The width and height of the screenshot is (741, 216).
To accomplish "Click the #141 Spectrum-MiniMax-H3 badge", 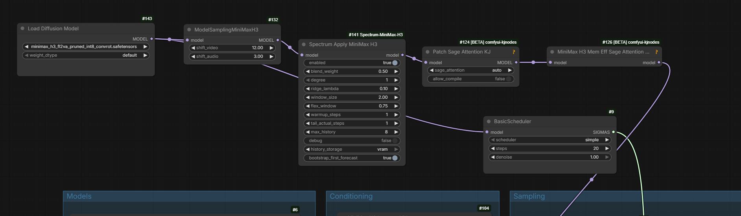I will pyautogui.click(x=376, y=35).
